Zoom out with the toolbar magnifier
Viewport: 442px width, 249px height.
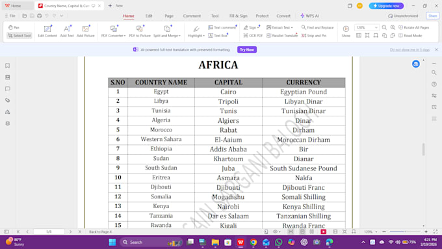coord(384,27)
